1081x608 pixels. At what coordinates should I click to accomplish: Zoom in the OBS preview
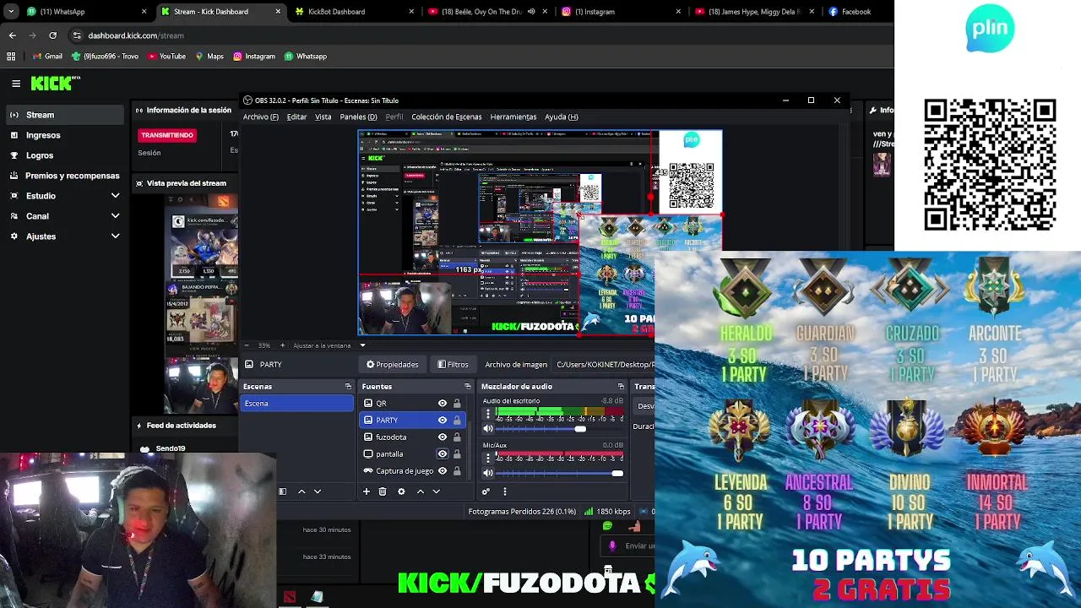(283, 345)
